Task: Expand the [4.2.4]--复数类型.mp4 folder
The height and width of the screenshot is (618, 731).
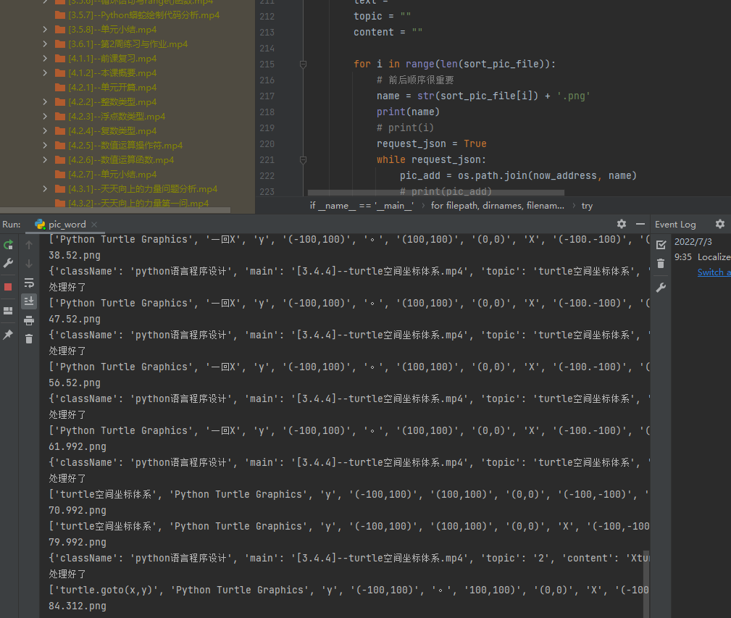Action: click(x=45, y=130)
